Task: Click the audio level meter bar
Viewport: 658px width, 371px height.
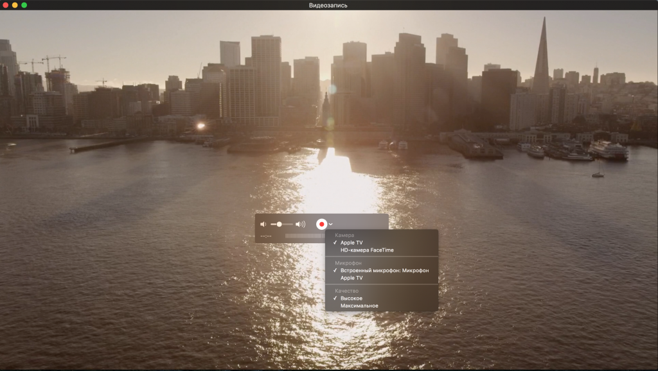Action: coord(305,236)
